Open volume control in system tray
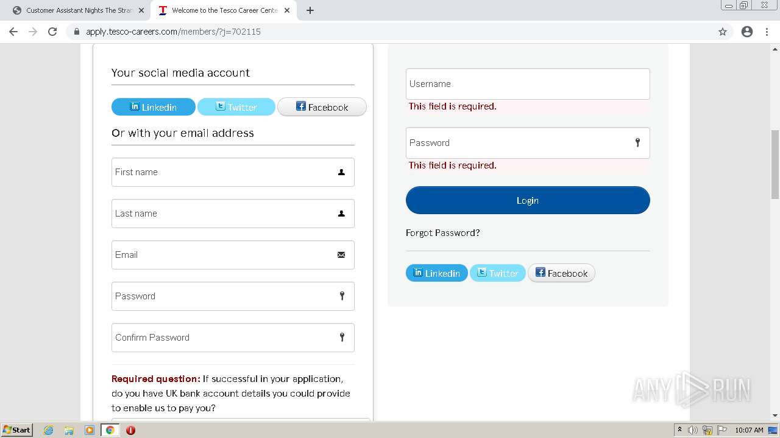The image size is (780, 438). click(693, 430)
